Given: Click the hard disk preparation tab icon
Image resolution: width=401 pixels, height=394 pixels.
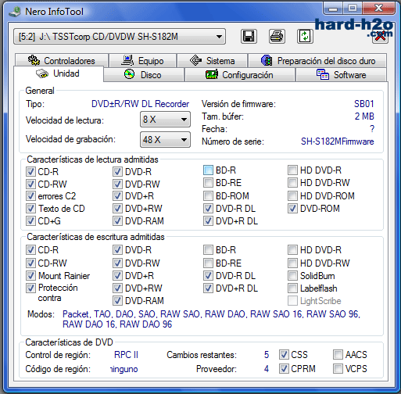Looking at the screenshot, I should pos(267,60).
